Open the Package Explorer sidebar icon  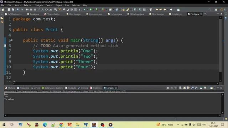click(2, 18)
